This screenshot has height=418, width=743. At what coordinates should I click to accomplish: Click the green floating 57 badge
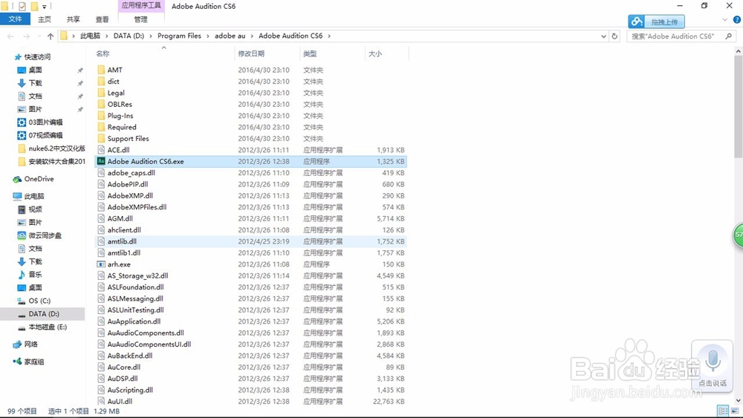pos(739,235)
